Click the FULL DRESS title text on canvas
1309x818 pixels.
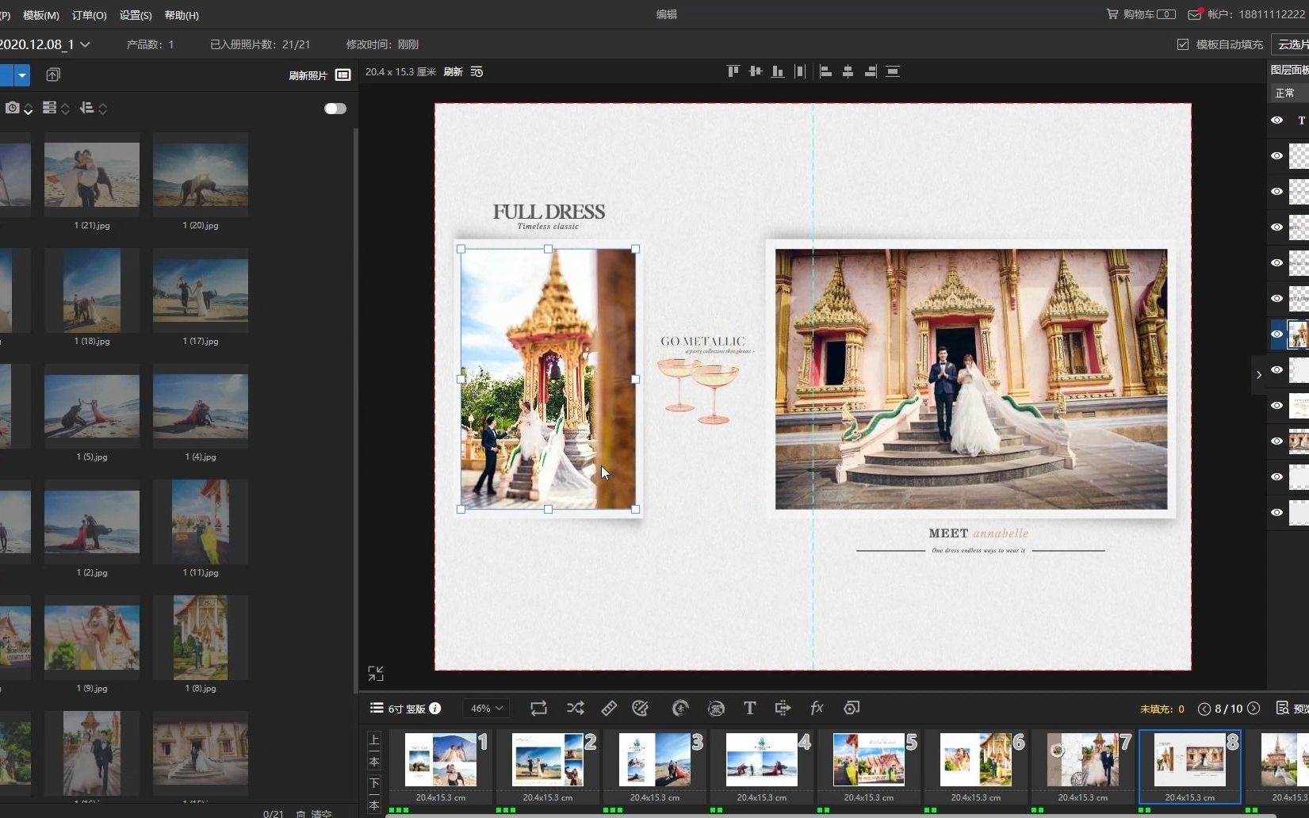click(x=549, y=212)
